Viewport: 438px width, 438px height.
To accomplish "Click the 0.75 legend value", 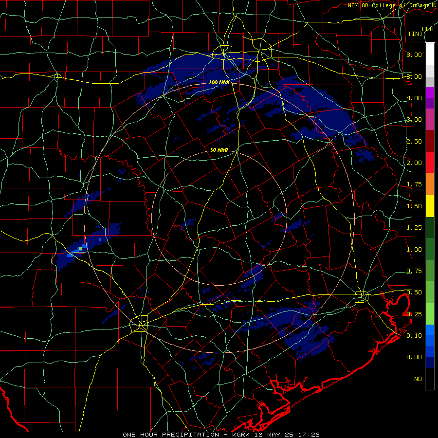I will point(414,271).
